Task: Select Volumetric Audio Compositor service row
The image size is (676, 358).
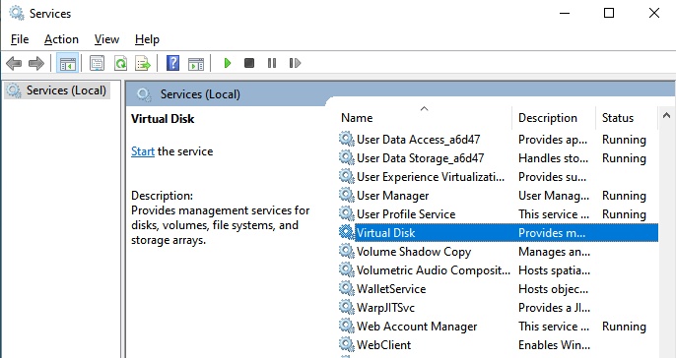Action: point(498,270)
